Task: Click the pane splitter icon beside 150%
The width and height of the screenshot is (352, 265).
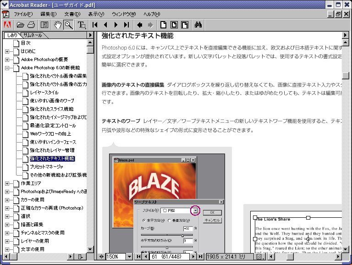Action: (101, 256)
